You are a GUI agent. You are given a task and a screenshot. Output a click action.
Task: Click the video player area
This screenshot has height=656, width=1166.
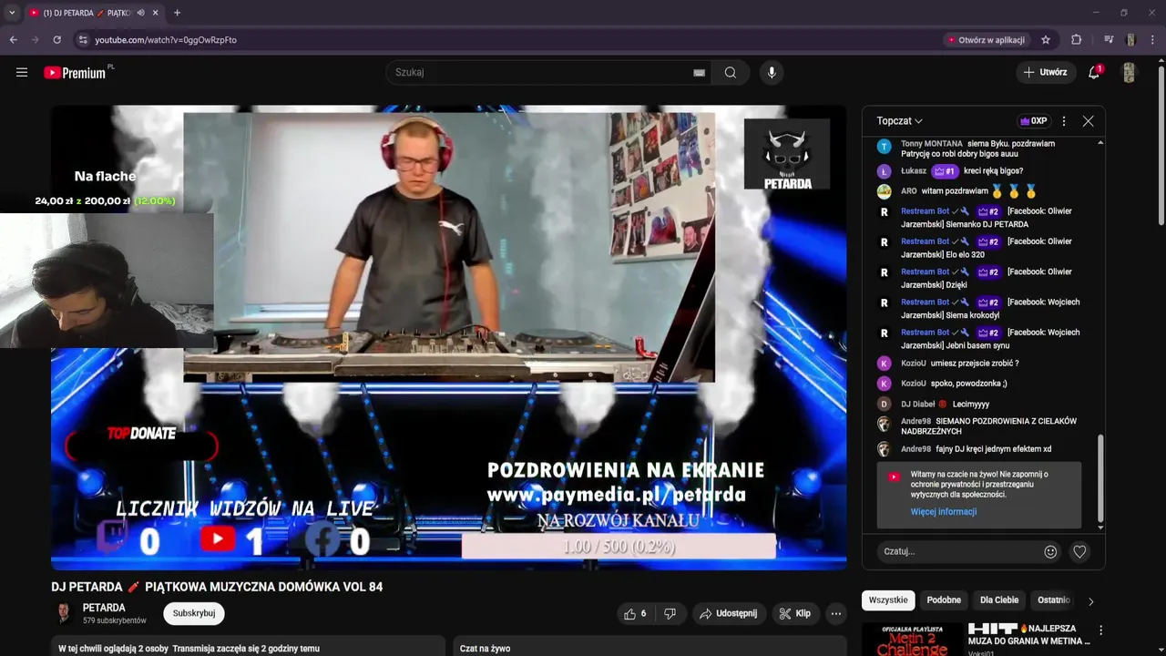coord(448,337)
